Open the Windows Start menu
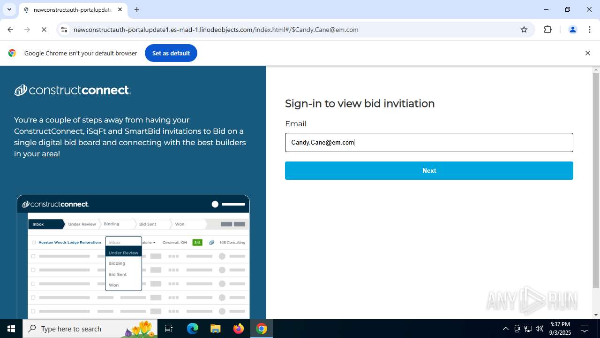Image resolution: width=600 pixels, height=338 pixels. (x=11, y=329)
